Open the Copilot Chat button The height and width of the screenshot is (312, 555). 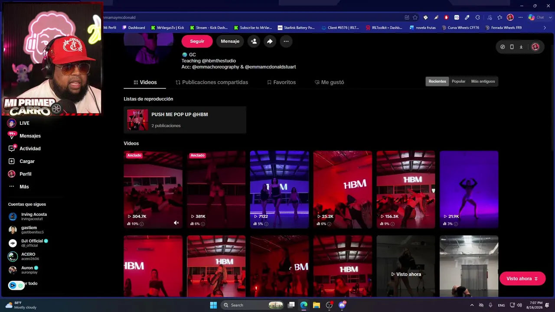pos(536,17)
